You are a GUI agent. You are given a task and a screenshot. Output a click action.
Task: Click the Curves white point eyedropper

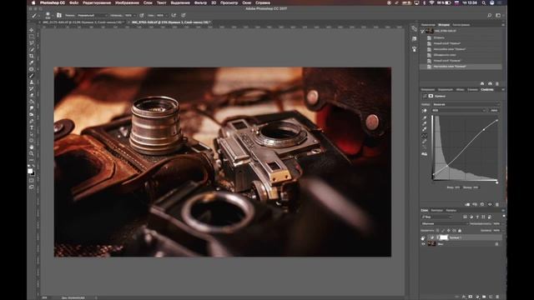(425, 129)
